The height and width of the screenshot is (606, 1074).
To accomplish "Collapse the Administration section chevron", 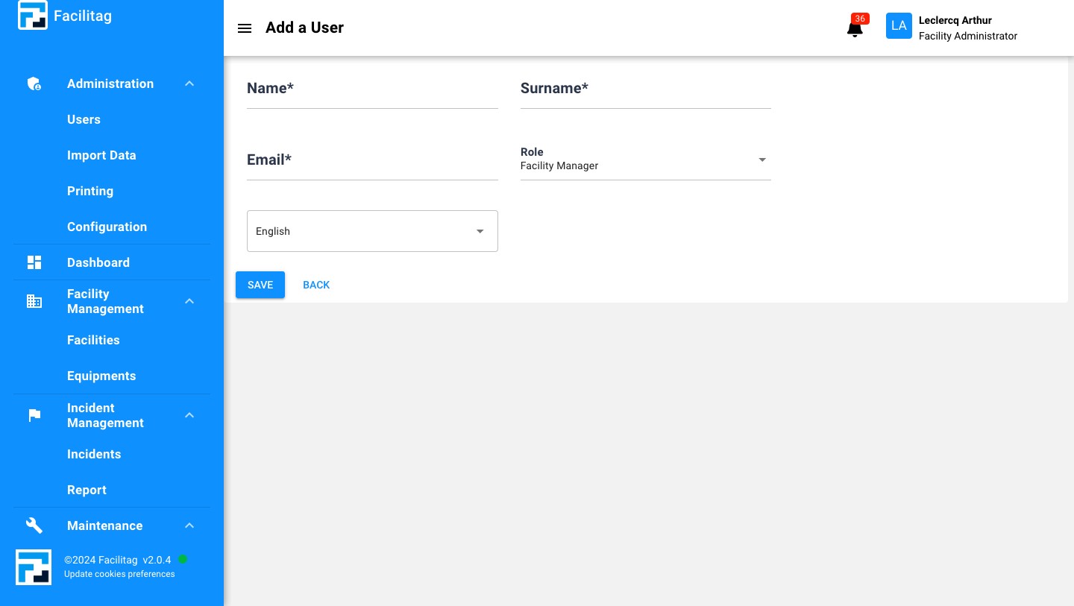I will tap(189, 84).
